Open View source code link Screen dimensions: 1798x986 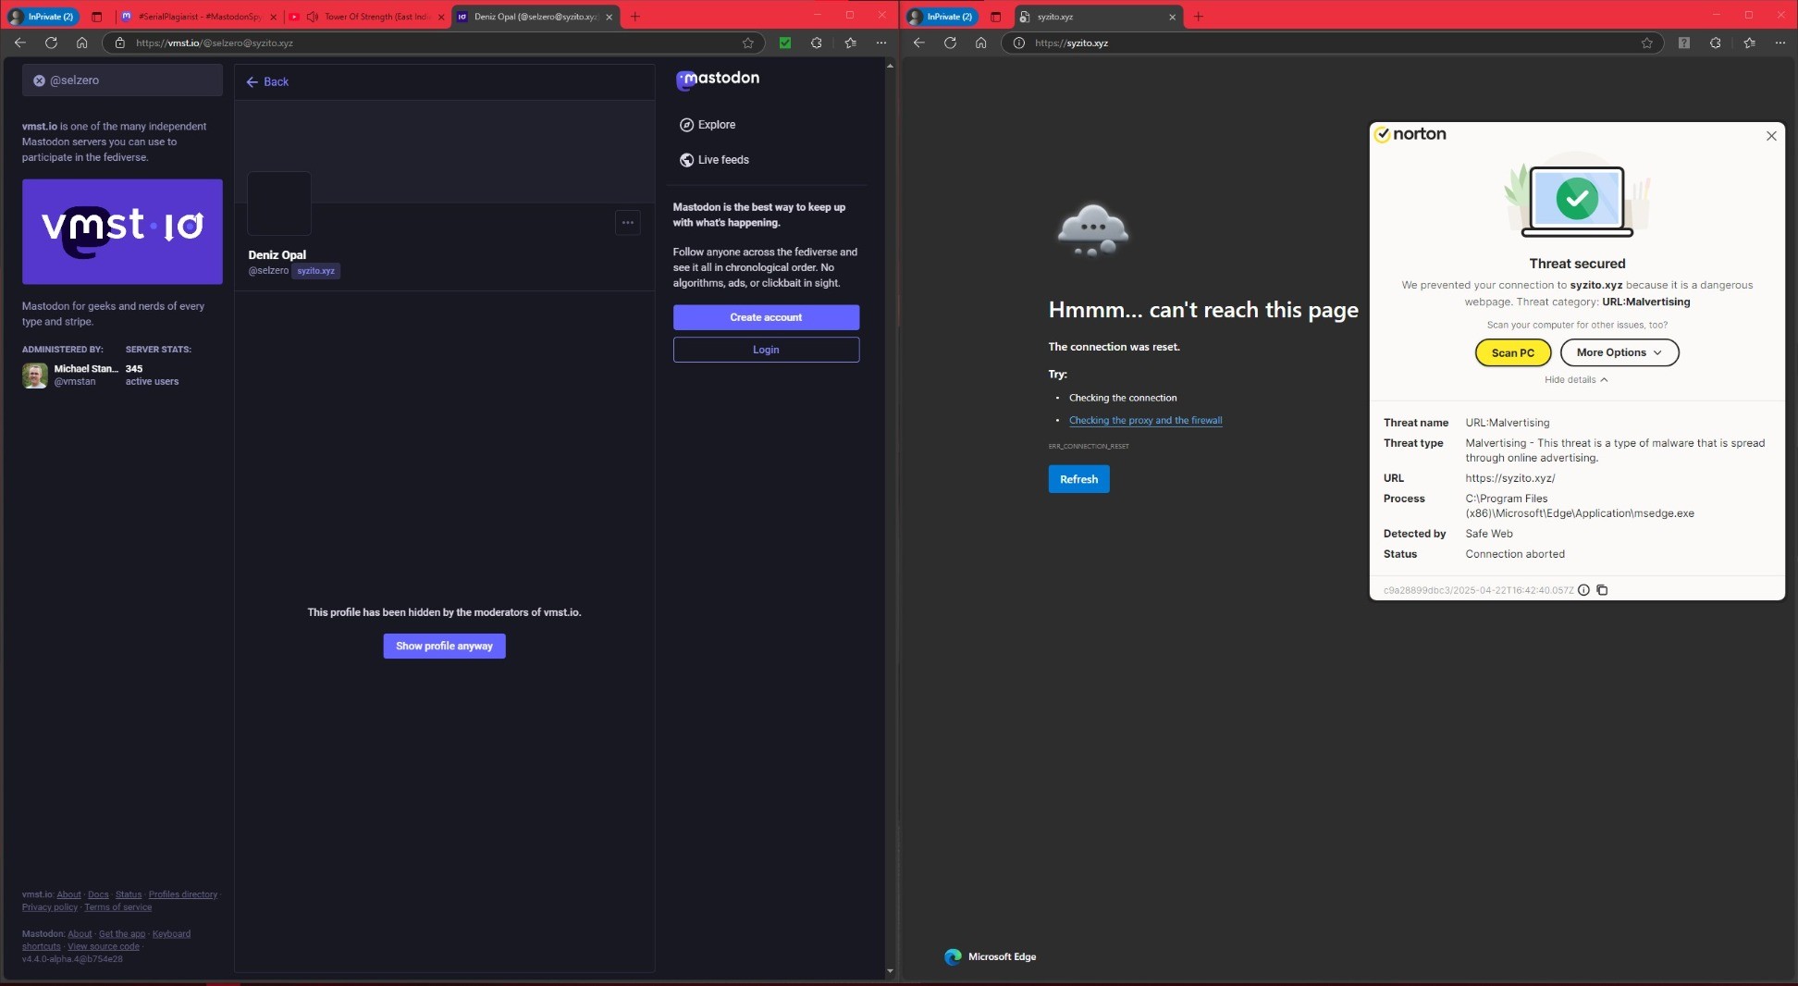coord(104,946)
